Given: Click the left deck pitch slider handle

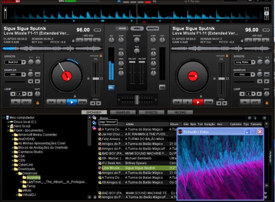Looking at the screenshot, I should (96, 79).
